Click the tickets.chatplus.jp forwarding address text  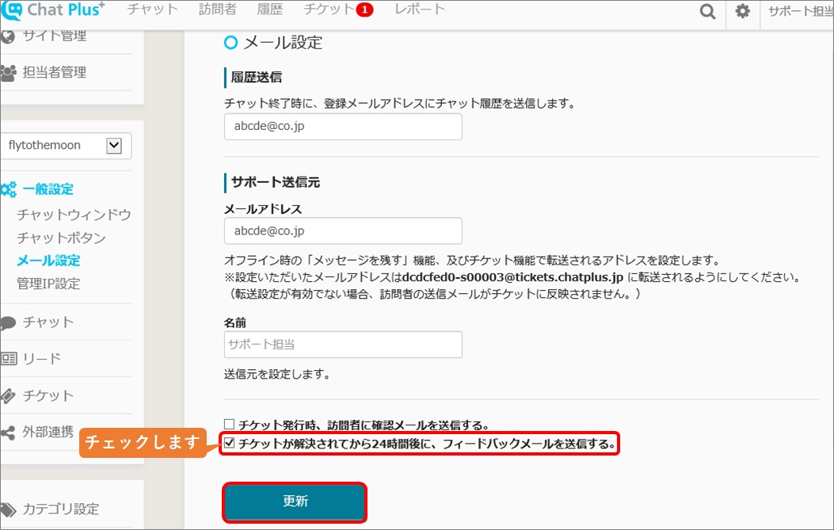pos(512,277)
